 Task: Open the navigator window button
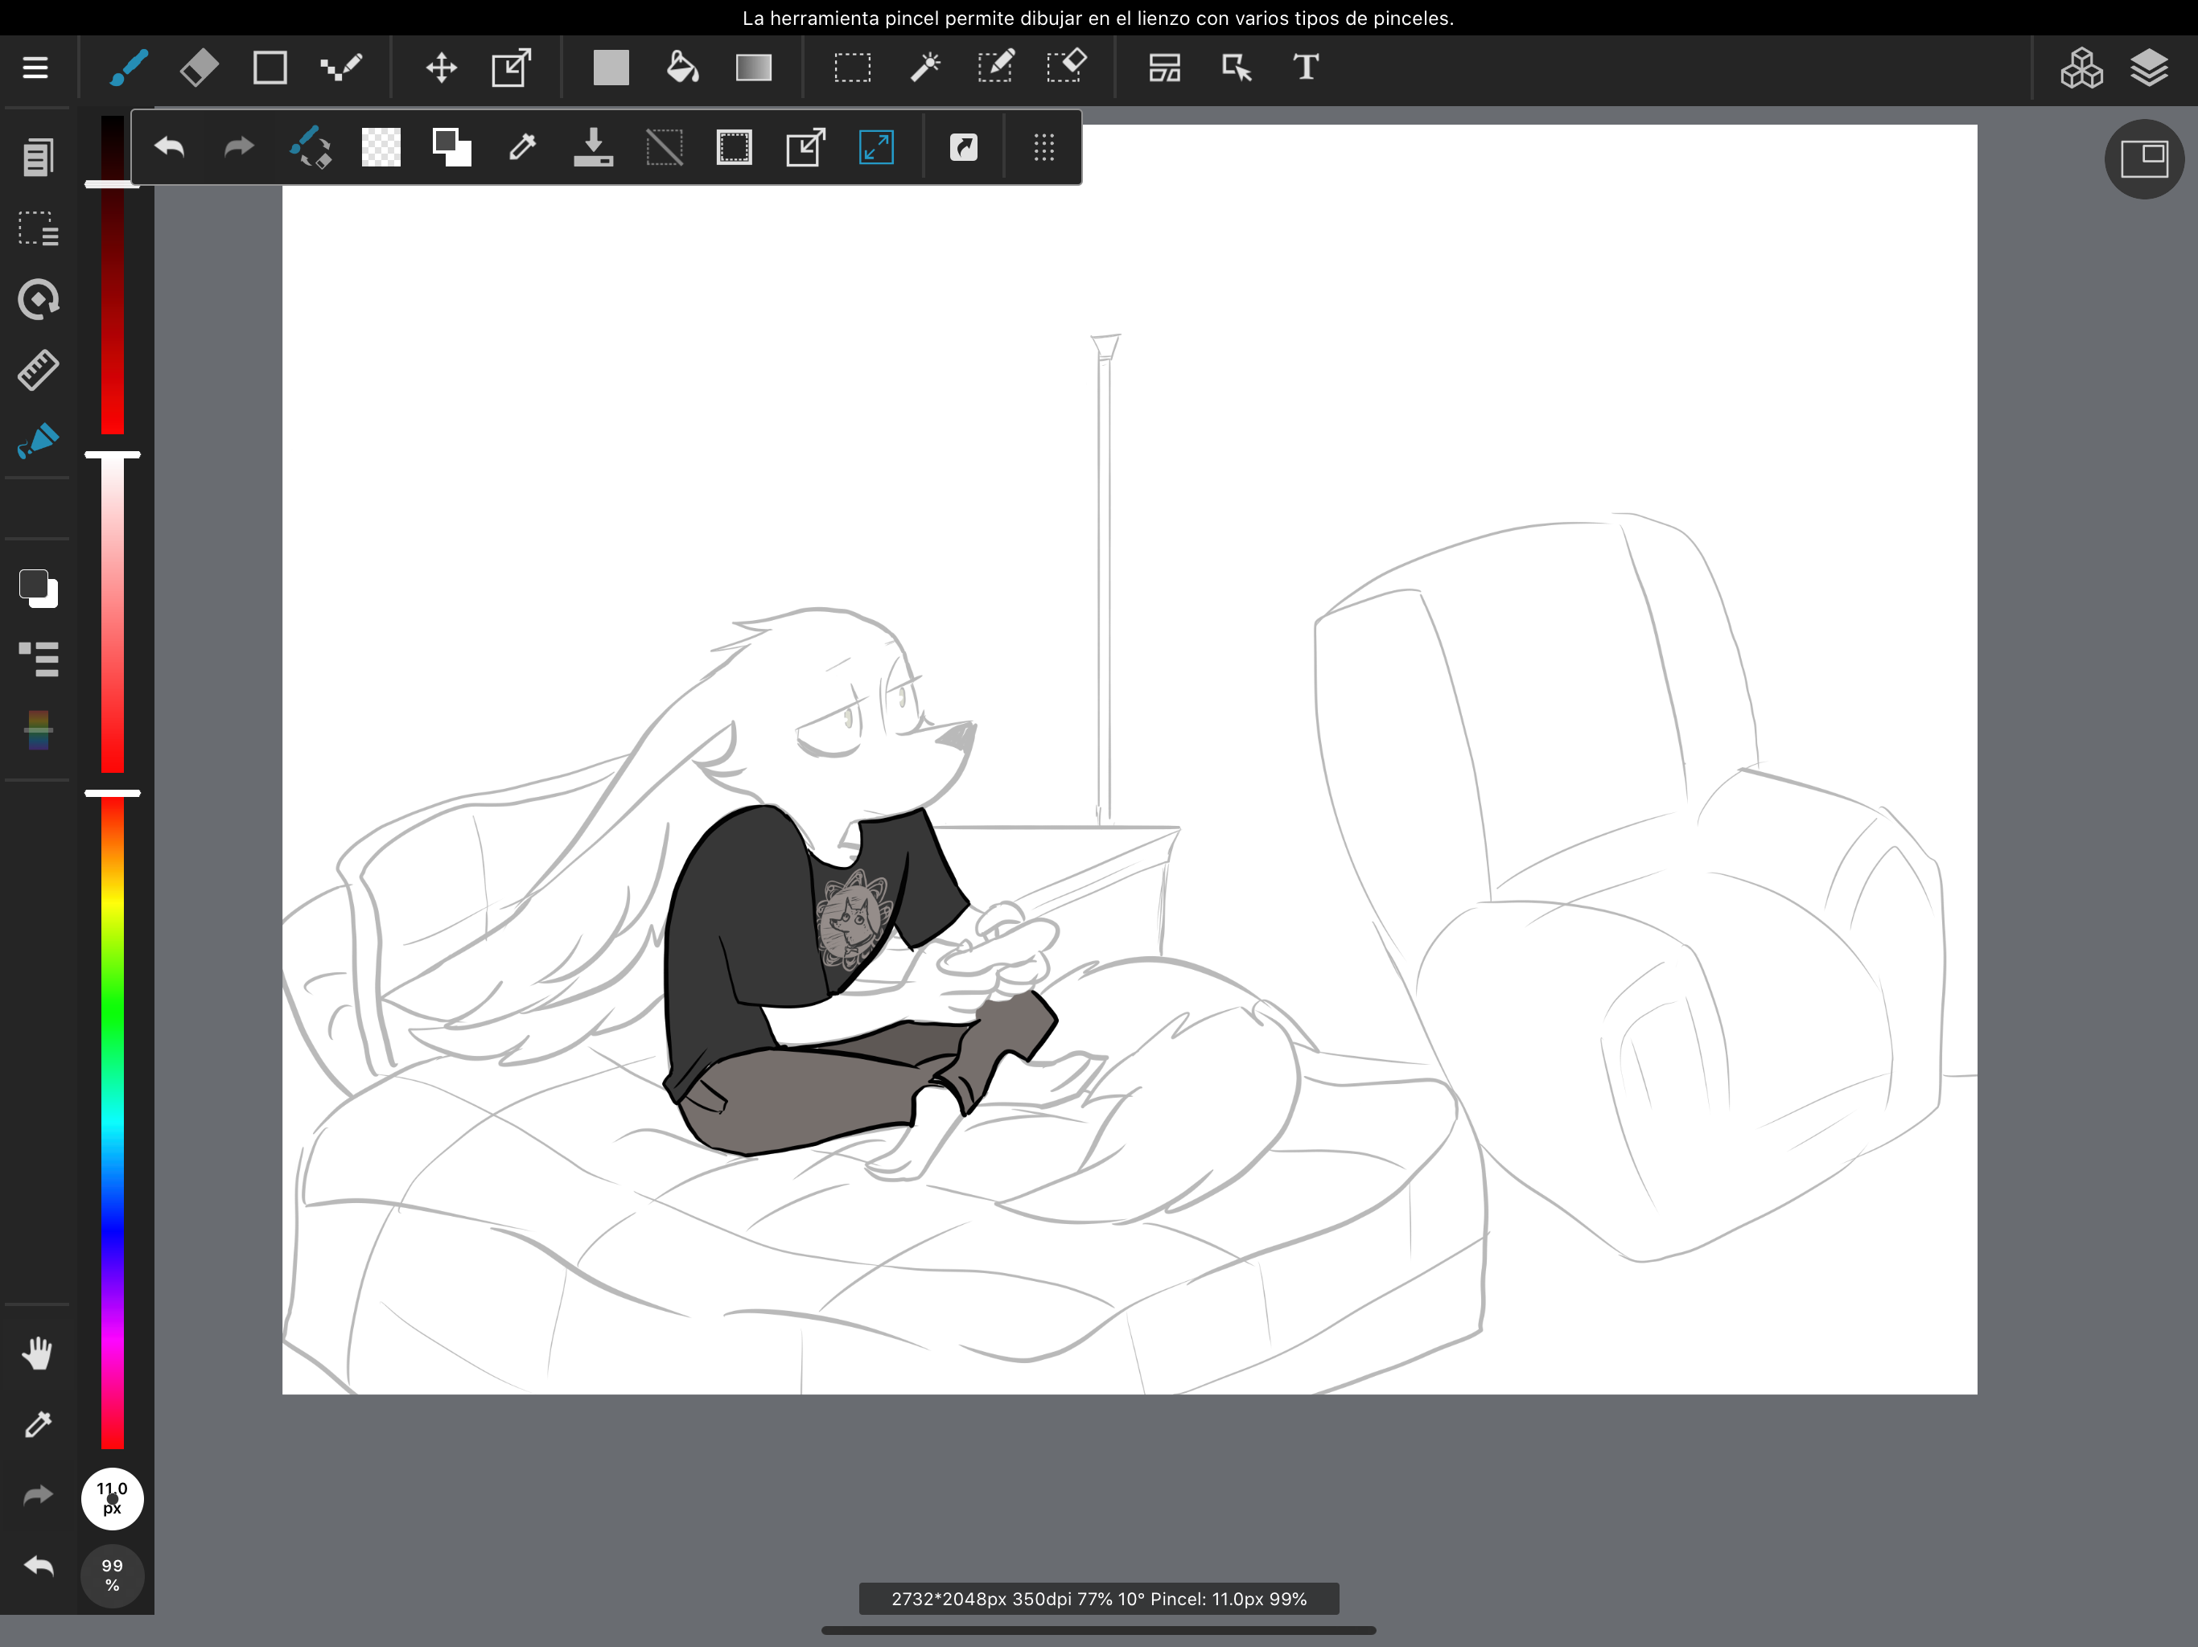(x=2143, y=159)
